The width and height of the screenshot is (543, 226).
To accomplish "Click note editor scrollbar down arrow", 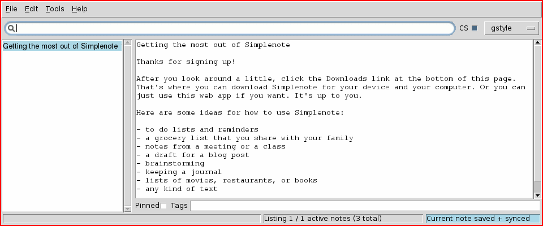I will point(537,195).
